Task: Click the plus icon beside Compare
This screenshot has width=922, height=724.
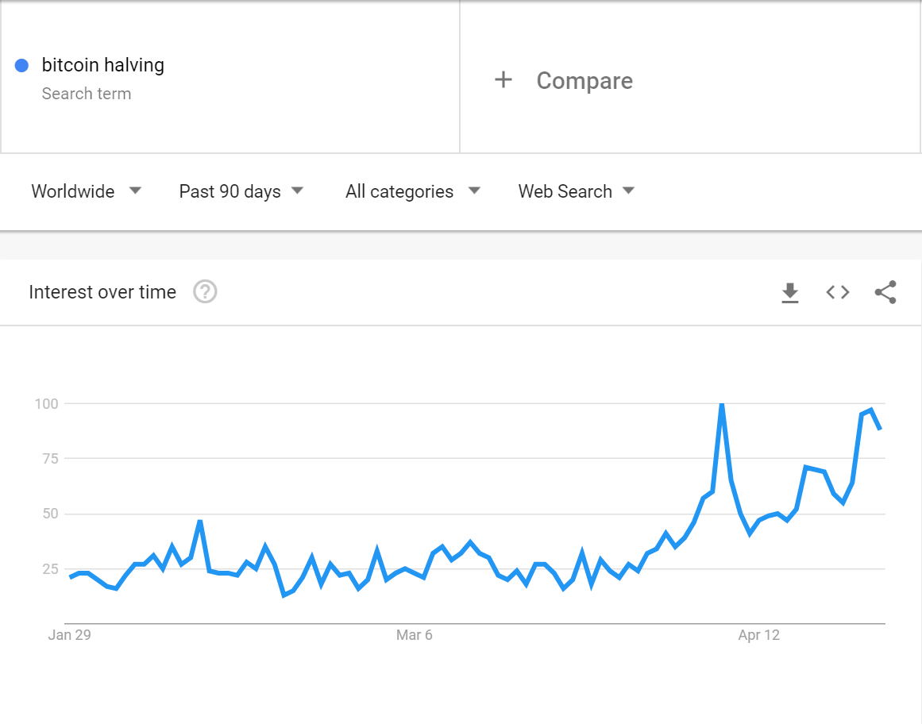Action: click(x=503, y=79)
